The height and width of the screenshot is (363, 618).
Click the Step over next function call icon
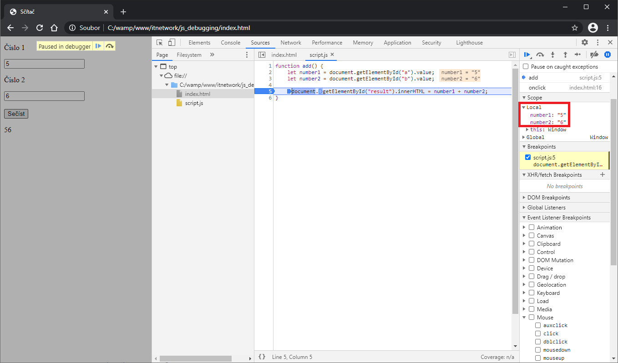pyautogui.click(x=540, y=55)
